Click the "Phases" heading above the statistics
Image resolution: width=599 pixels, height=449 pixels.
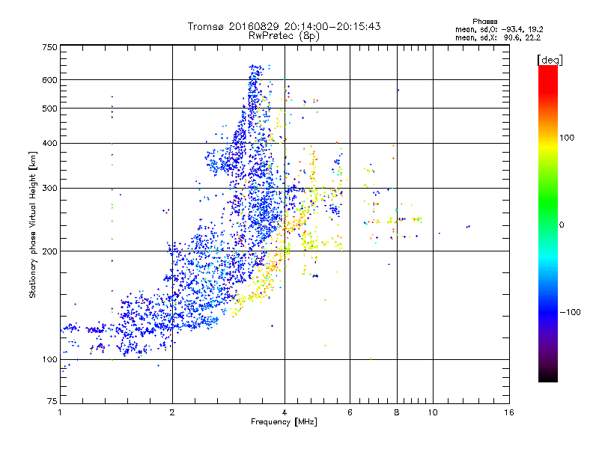point(484,22)
